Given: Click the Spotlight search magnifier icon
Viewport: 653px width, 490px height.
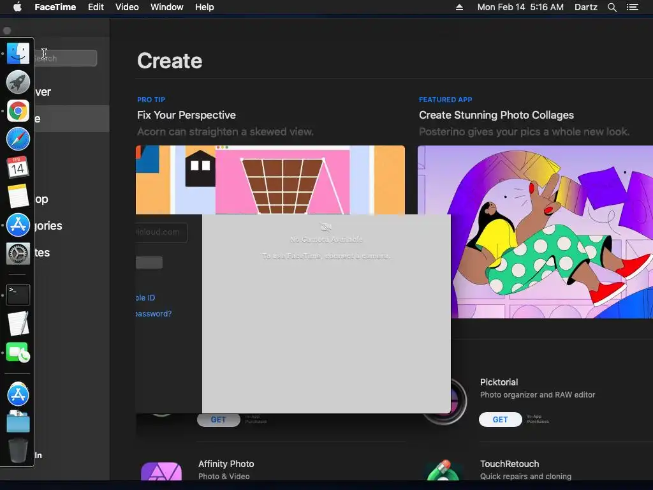Looking at the screenshot, I should (x=612, y=7).
